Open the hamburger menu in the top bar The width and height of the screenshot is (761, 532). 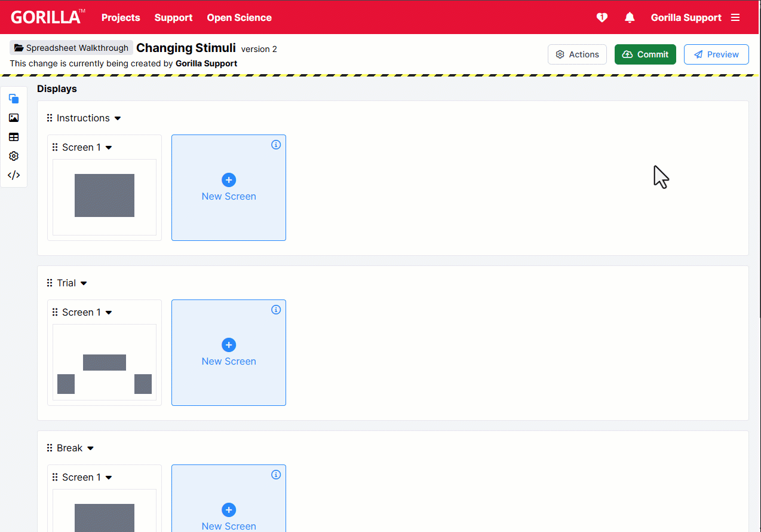(x=735, y=17)
